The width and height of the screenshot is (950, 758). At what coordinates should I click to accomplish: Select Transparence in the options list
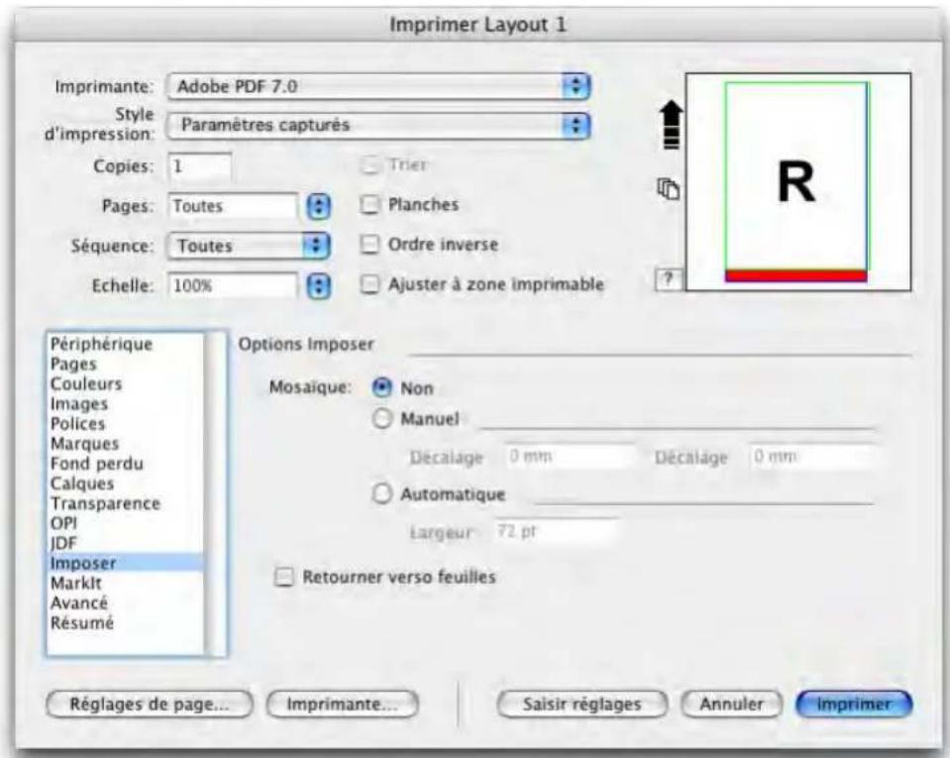coord(126,504)
